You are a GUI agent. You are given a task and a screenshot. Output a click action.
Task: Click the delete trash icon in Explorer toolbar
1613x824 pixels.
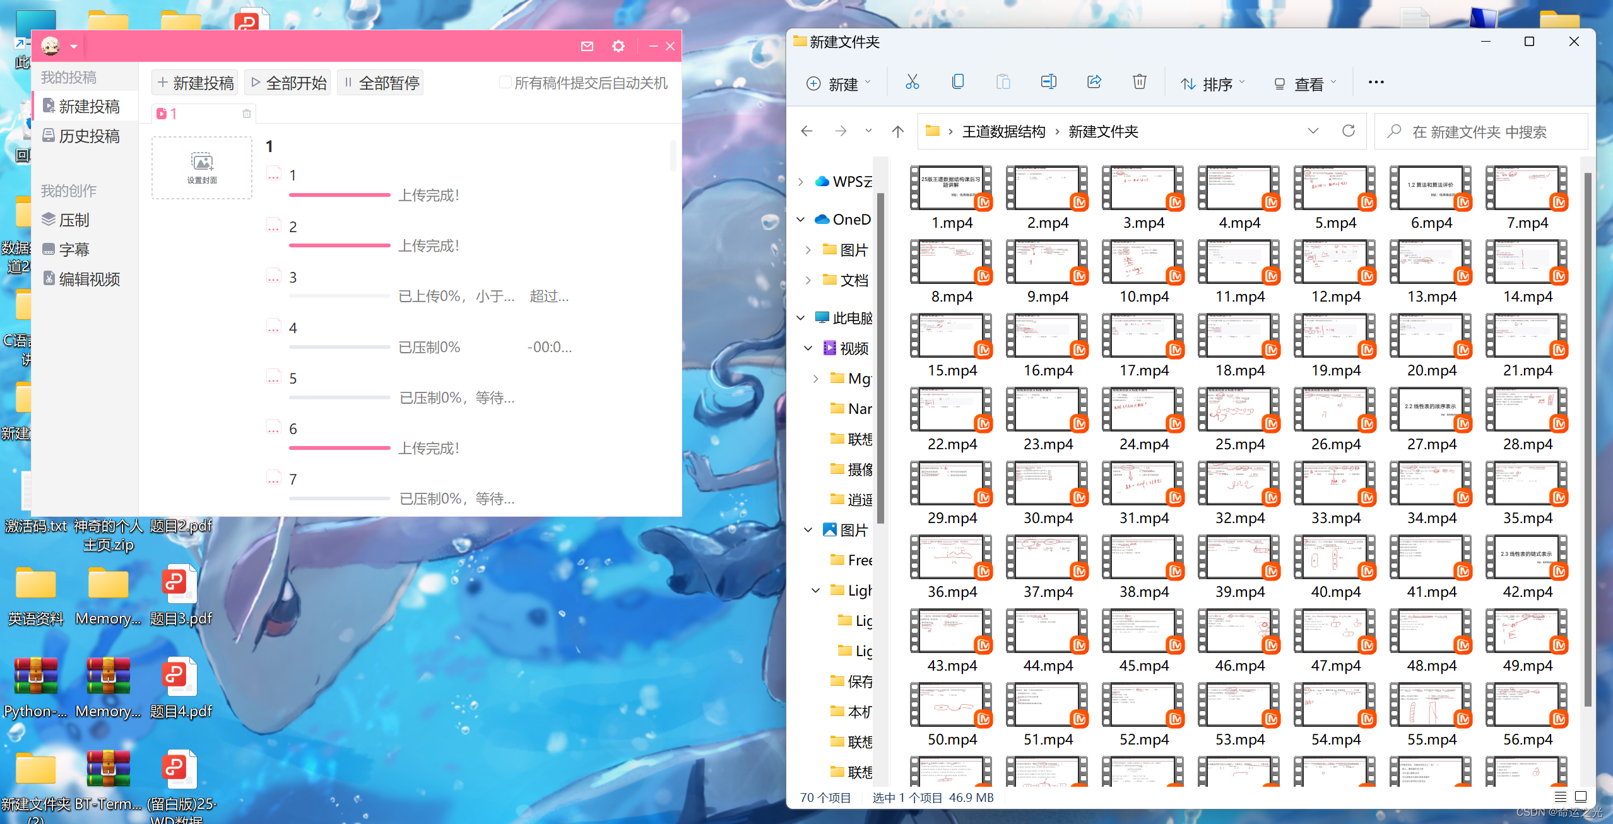click(x=1139, y=82)
